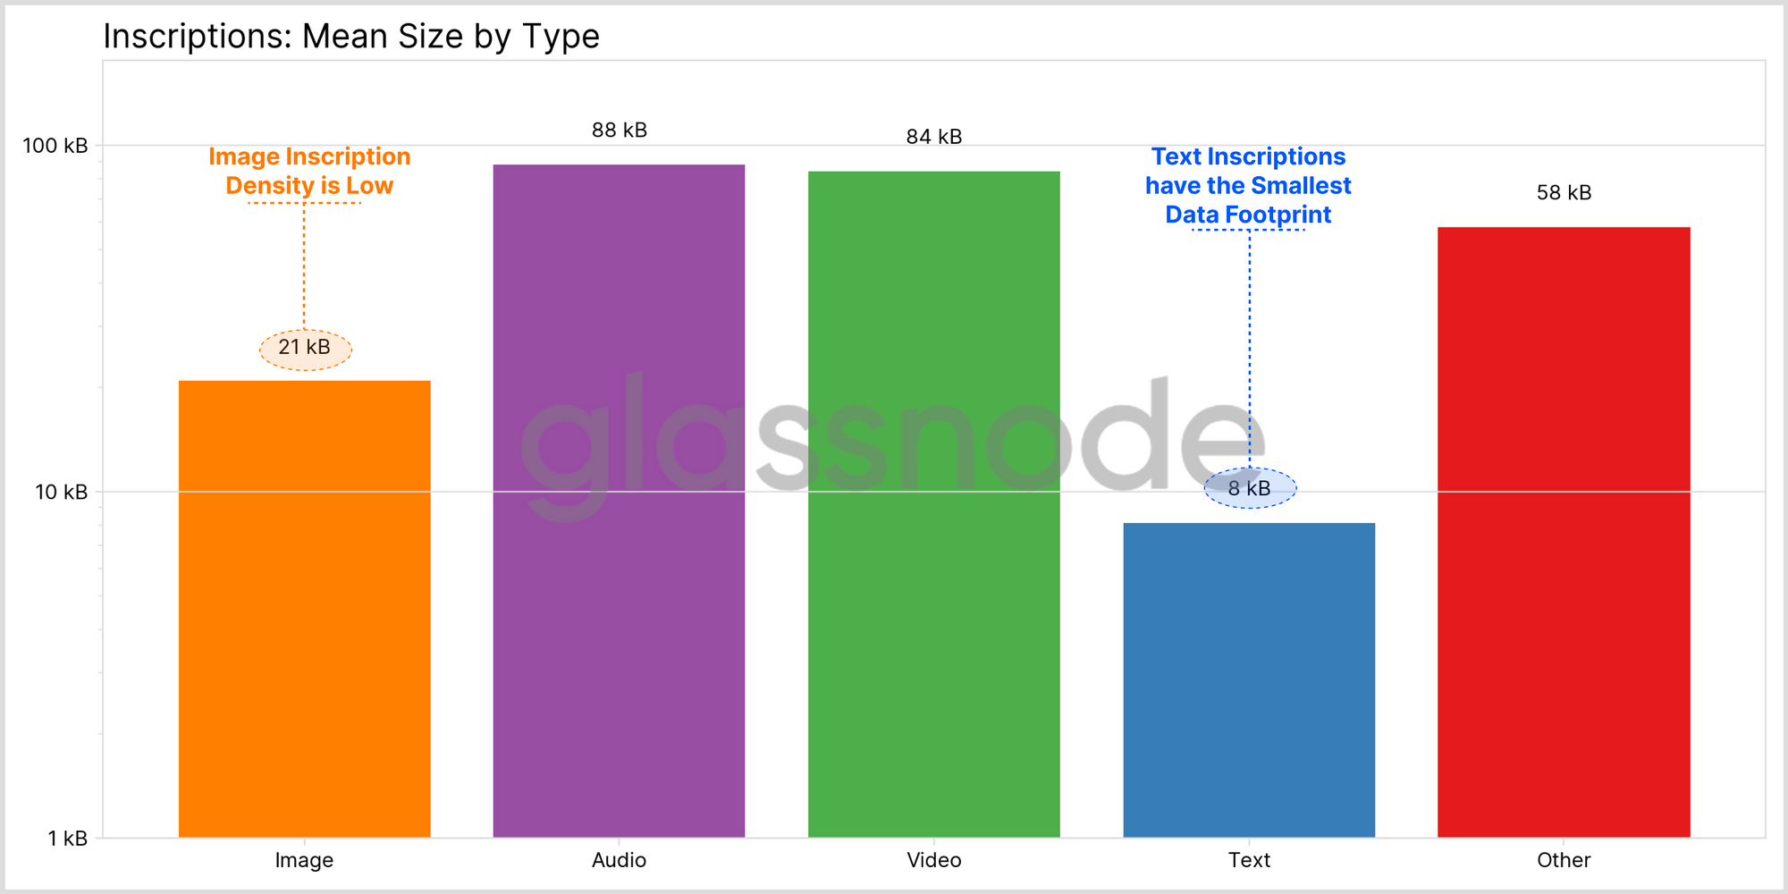1788x894 pixels.
Task: Click the blue Text bar
Action: click(1249, 680)
